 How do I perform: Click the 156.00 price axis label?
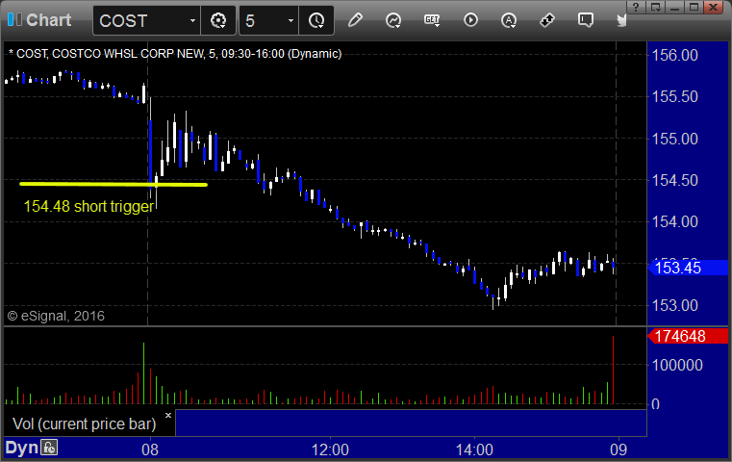674,55
